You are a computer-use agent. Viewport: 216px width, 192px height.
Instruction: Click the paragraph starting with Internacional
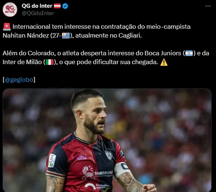click(x=96, y=31)
